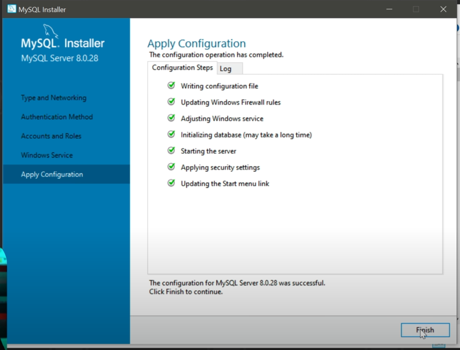Click the 'Updating the Start menu link' text
The image size is (460, 350).
225,183
